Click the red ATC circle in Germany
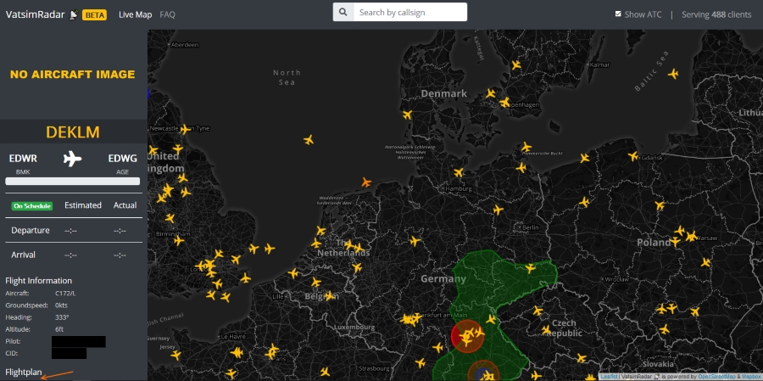 pos(466,337)
